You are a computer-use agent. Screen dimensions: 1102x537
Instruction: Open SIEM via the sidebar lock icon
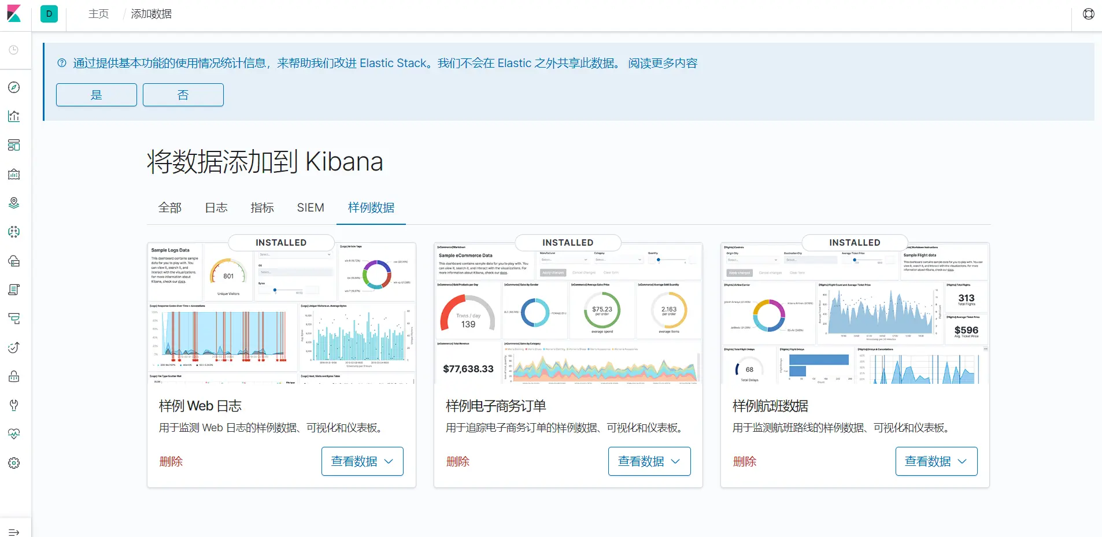click(x=14, y=376)
